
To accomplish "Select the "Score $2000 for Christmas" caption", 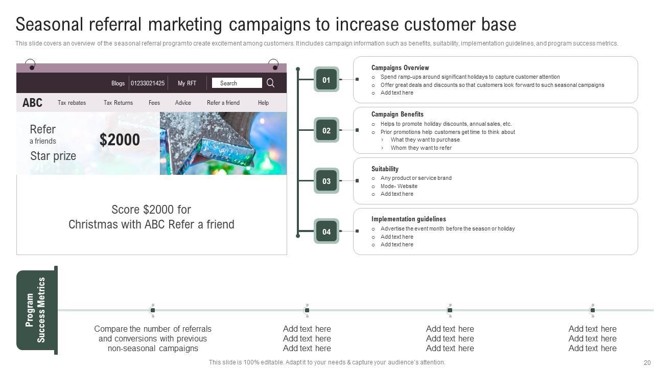I will tap(151, 217).
